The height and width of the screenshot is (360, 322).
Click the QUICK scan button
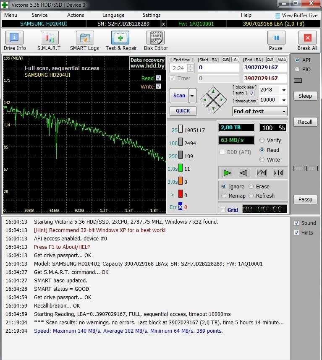[183, 111]
